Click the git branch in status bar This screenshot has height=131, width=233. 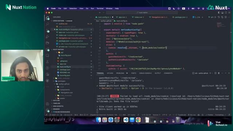[x=53, y=115]
